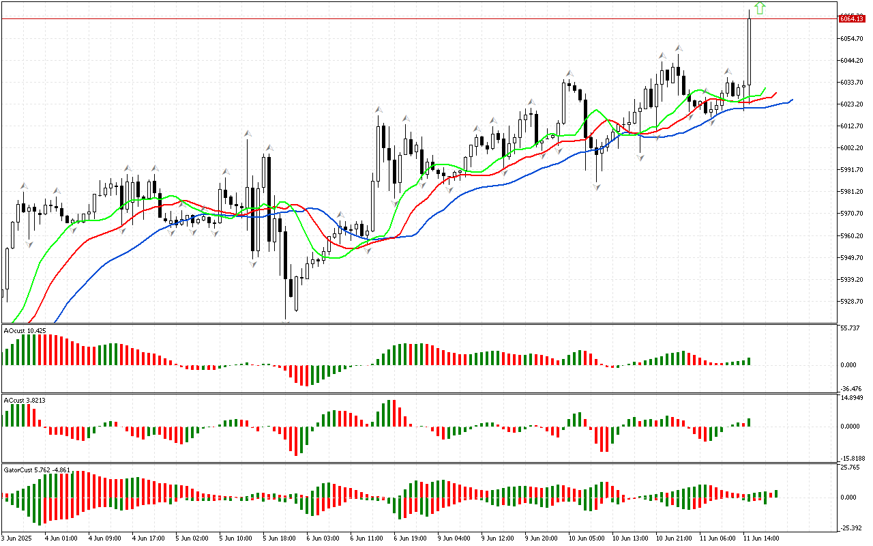Click the up fractal above the 6 Jun 11:00 spike
This screenshot has width=873, height=546.
[x=377, y=109]
